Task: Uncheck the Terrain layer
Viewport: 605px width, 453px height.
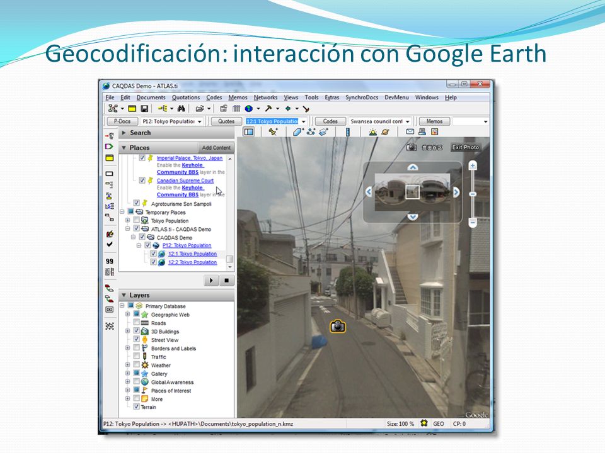Action: tap(136, 406)
